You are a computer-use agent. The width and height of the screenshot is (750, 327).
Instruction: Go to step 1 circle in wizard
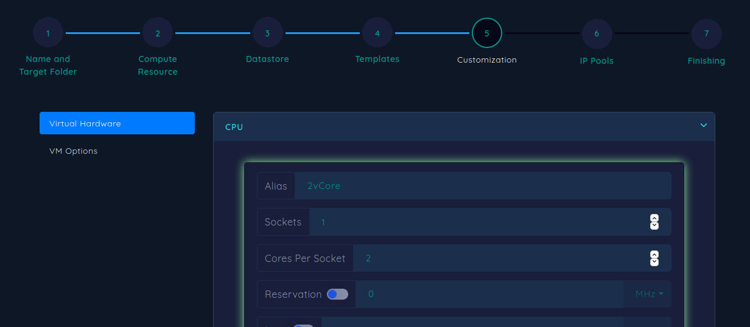48,33
